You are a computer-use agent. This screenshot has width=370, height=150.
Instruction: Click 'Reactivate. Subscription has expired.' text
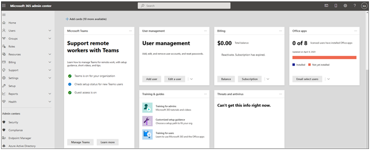click(243, 55)
